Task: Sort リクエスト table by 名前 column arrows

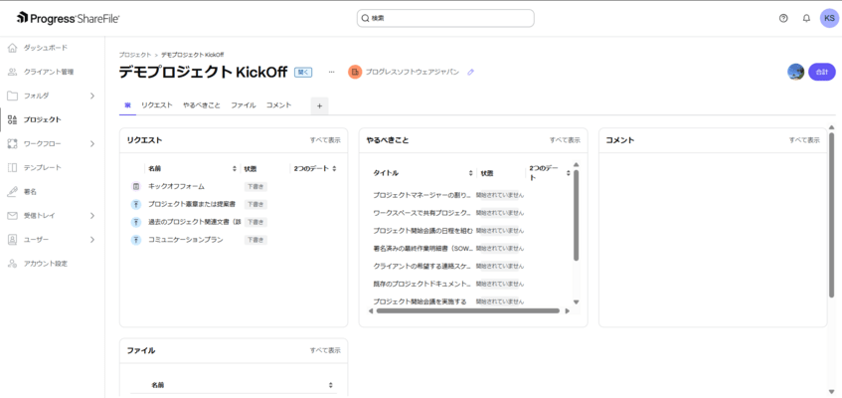Action: tap(235, 169)
